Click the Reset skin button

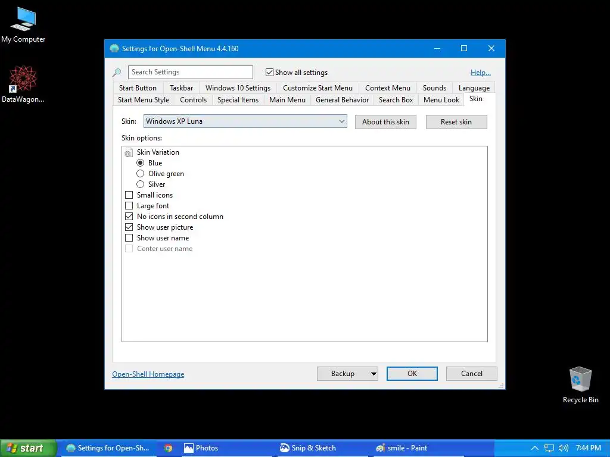[456, 122]
